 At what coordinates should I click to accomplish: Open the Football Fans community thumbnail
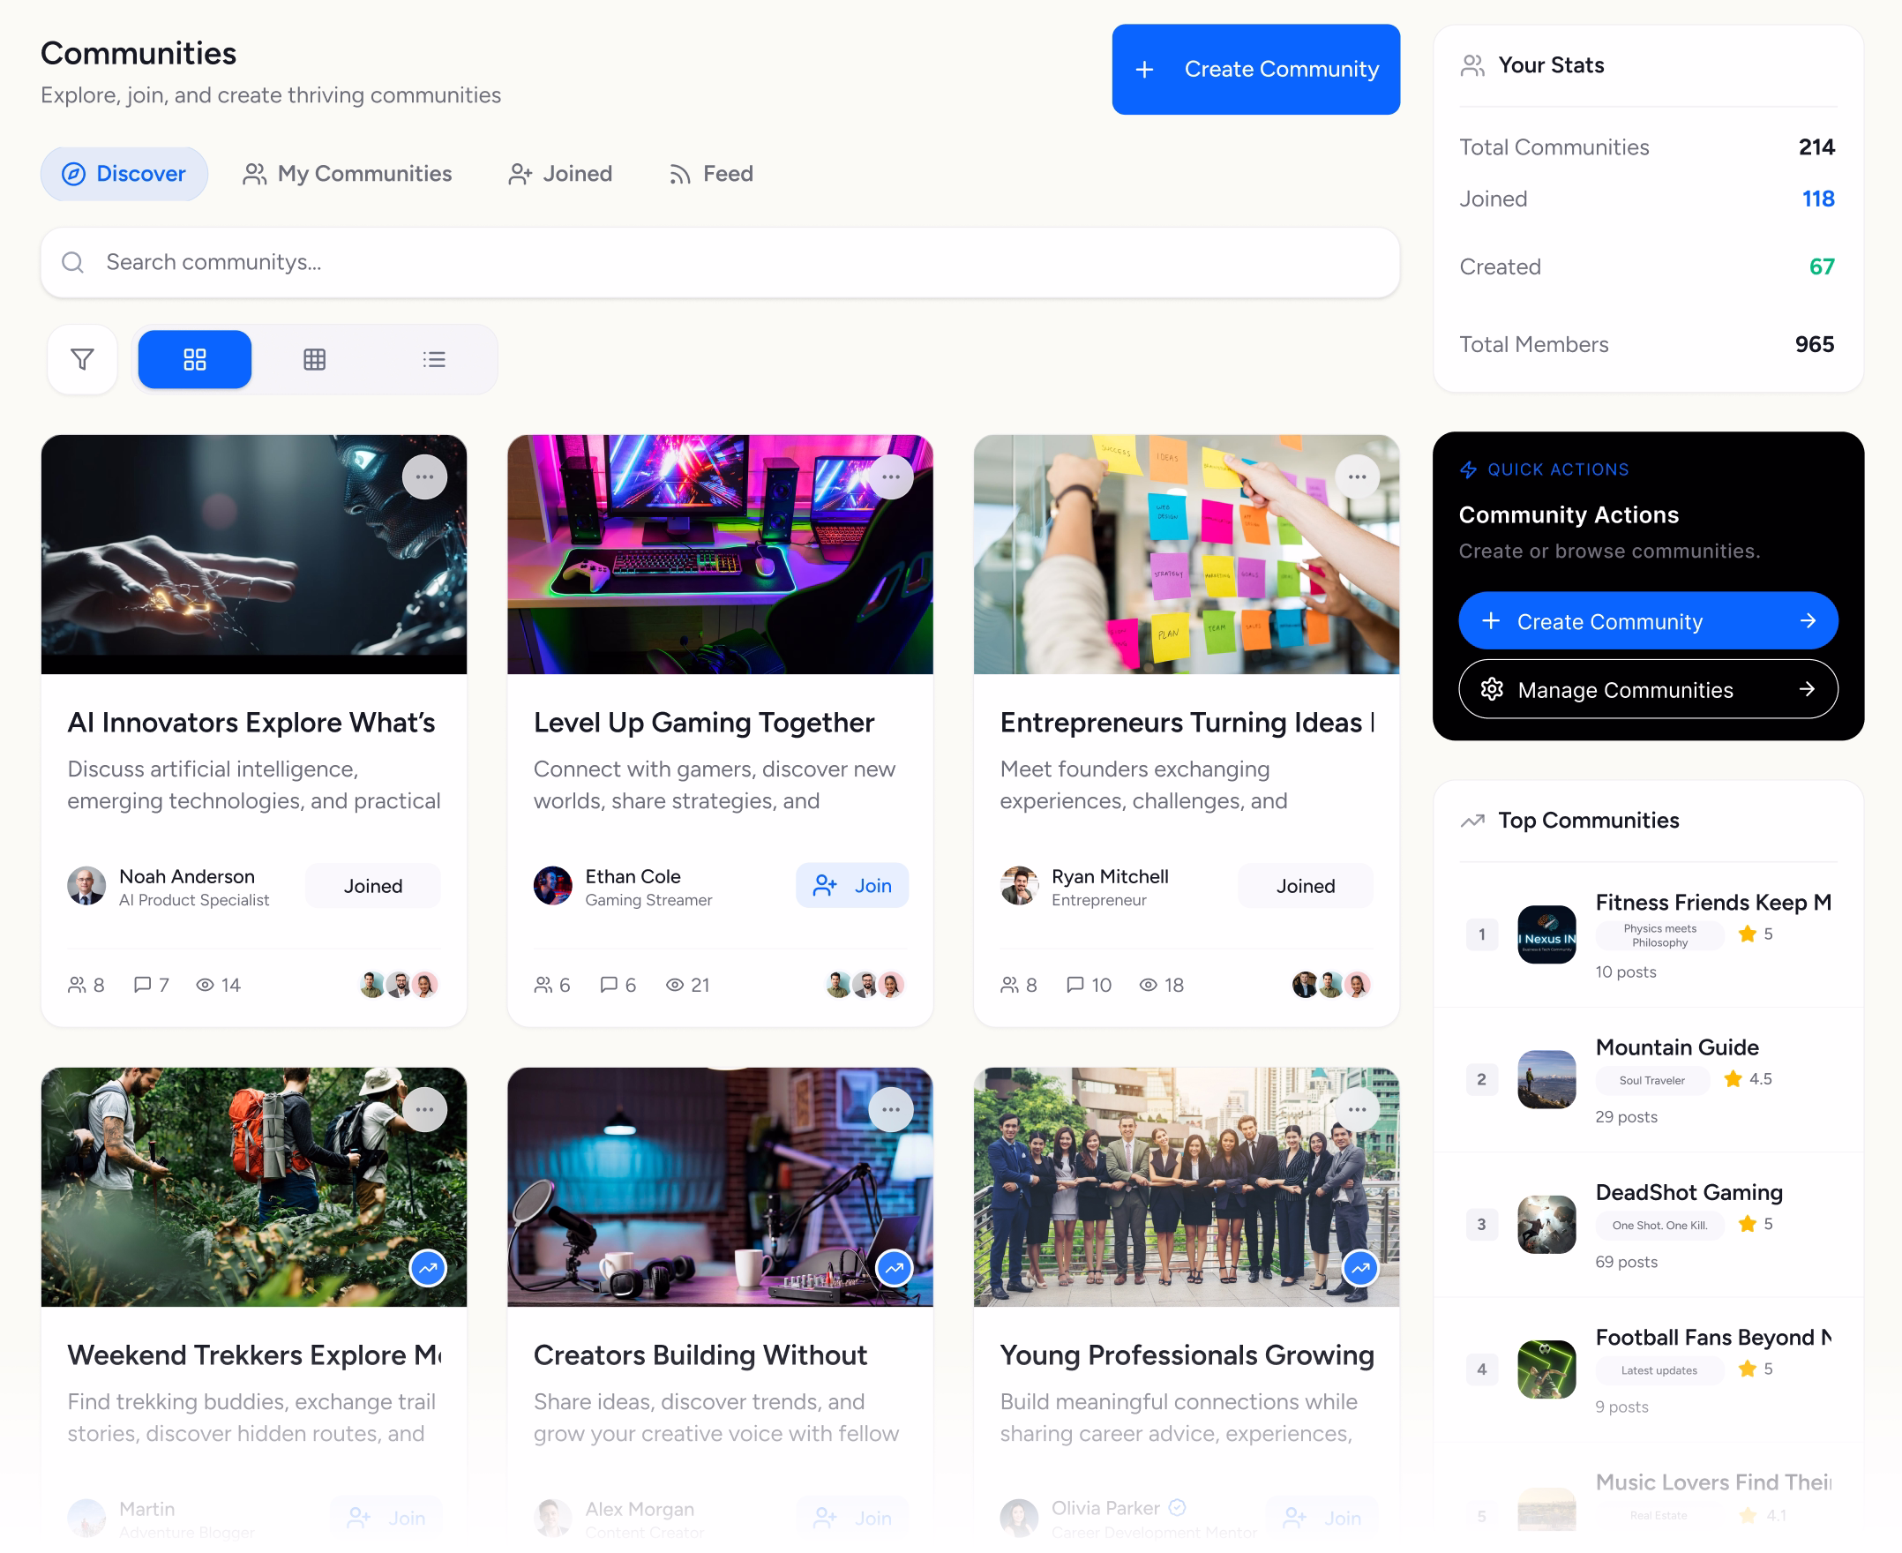coord(1547,1369)
